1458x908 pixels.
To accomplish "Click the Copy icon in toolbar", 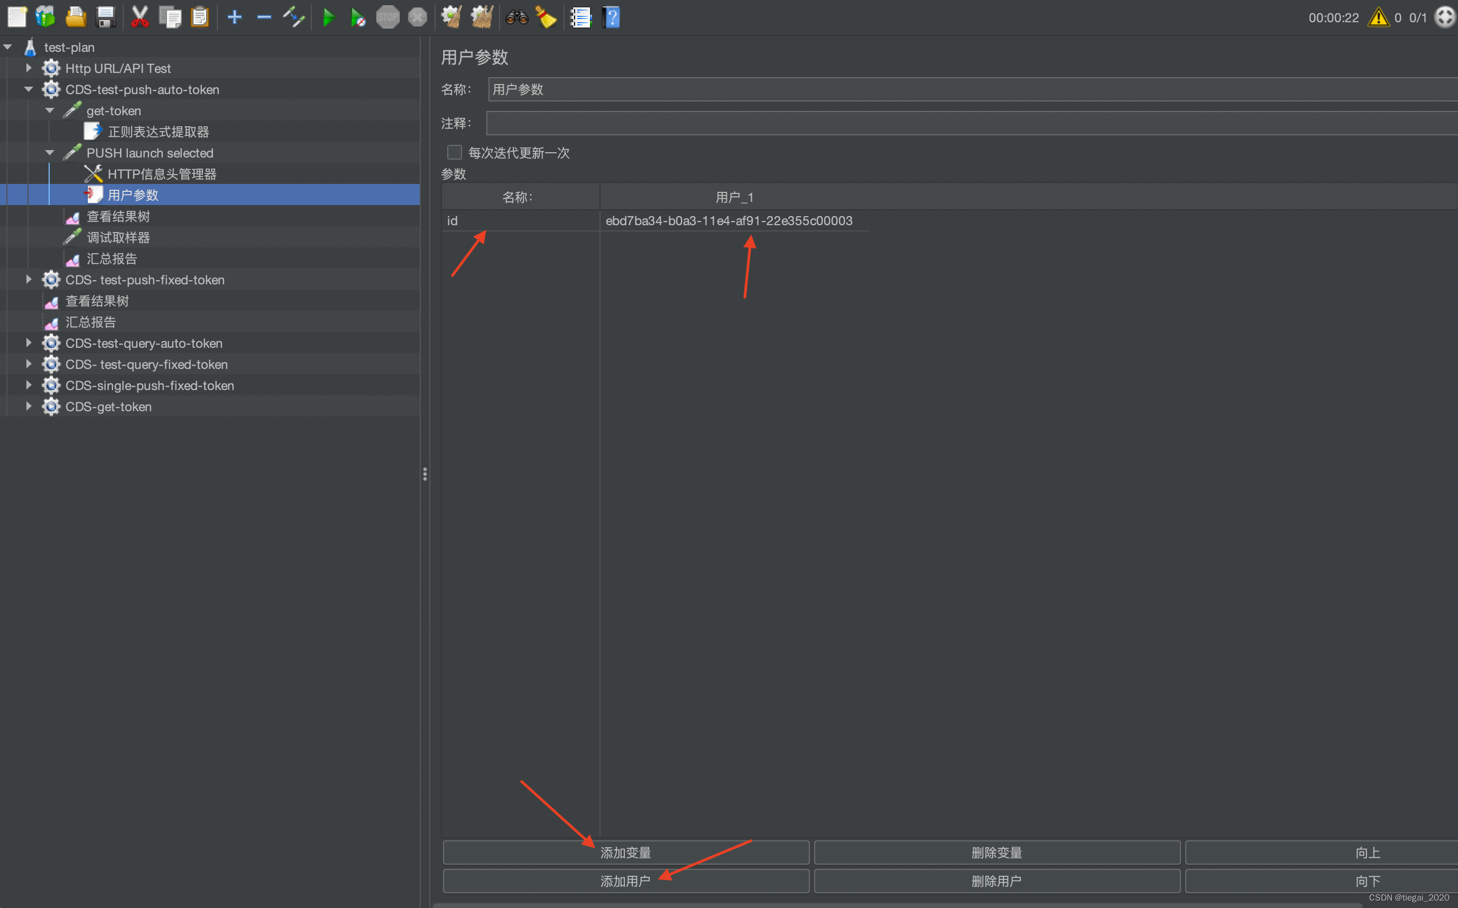I will 170,17.
